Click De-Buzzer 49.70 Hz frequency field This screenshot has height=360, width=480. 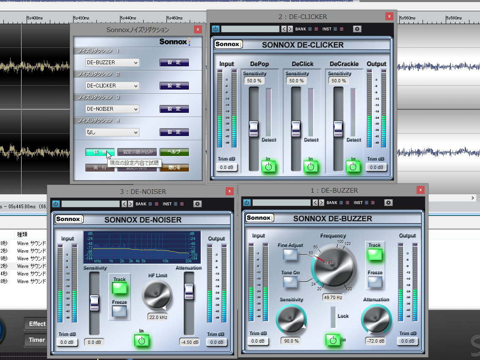[x=333, y=297]
